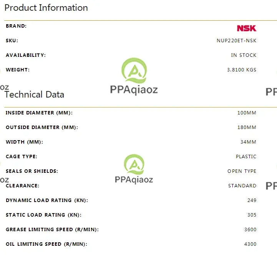Select the Technical Data heading

tap(34, 94)
